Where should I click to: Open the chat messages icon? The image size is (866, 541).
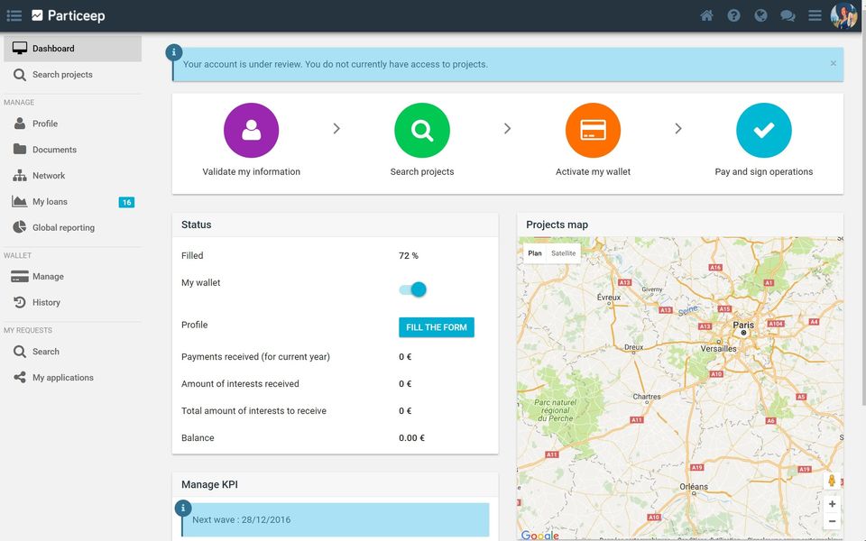[788, 15]
